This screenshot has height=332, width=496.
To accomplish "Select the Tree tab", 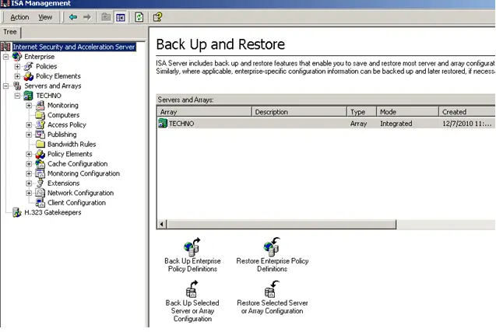I will click(x=10, y=32).
